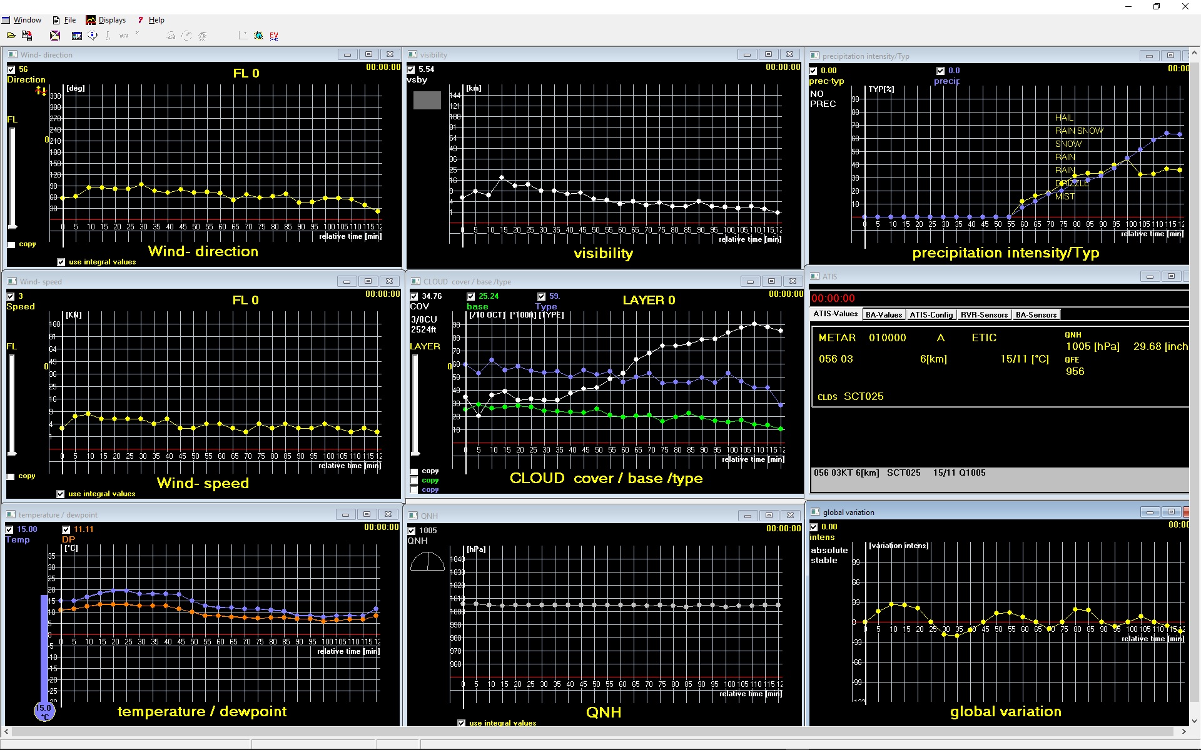Toggle the green base 25.24 checkbox
1201x750 pixels.
coord(471,296)
